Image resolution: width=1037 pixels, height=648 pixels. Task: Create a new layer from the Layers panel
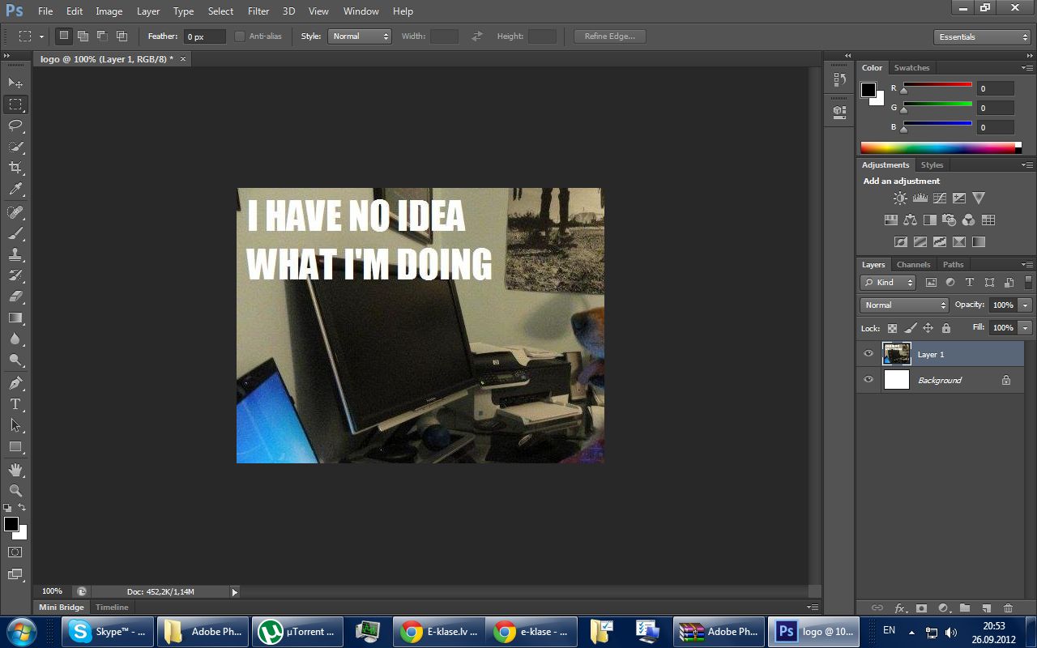(x=987, y=607)
